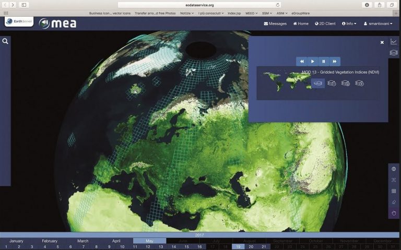Viewport: 401px width, 250px height.
Task: Rewind the time animation
Action: click(x=302, y=62)
